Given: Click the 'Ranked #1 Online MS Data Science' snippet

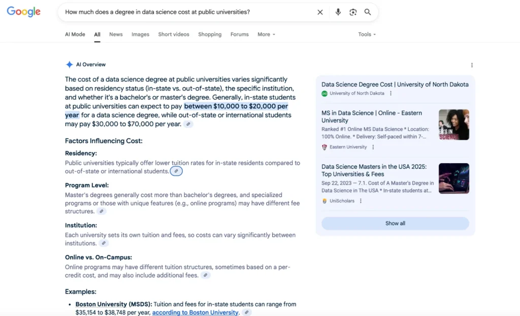Looking at the screenshot, I should (375, 133).
